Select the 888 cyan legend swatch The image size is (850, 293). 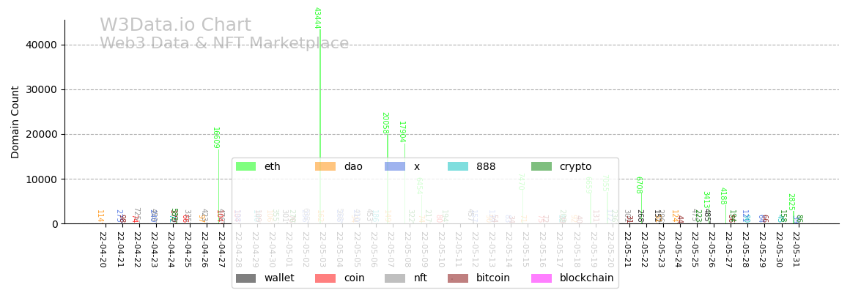458,167
